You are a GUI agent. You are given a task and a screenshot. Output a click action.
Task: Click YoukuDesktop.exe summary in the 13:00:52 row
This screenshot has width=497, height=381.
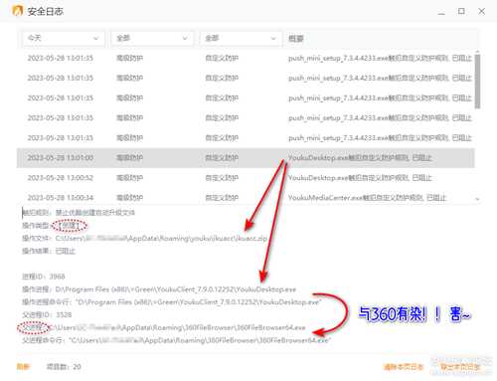pyautogui.click(x=360, y=178)
